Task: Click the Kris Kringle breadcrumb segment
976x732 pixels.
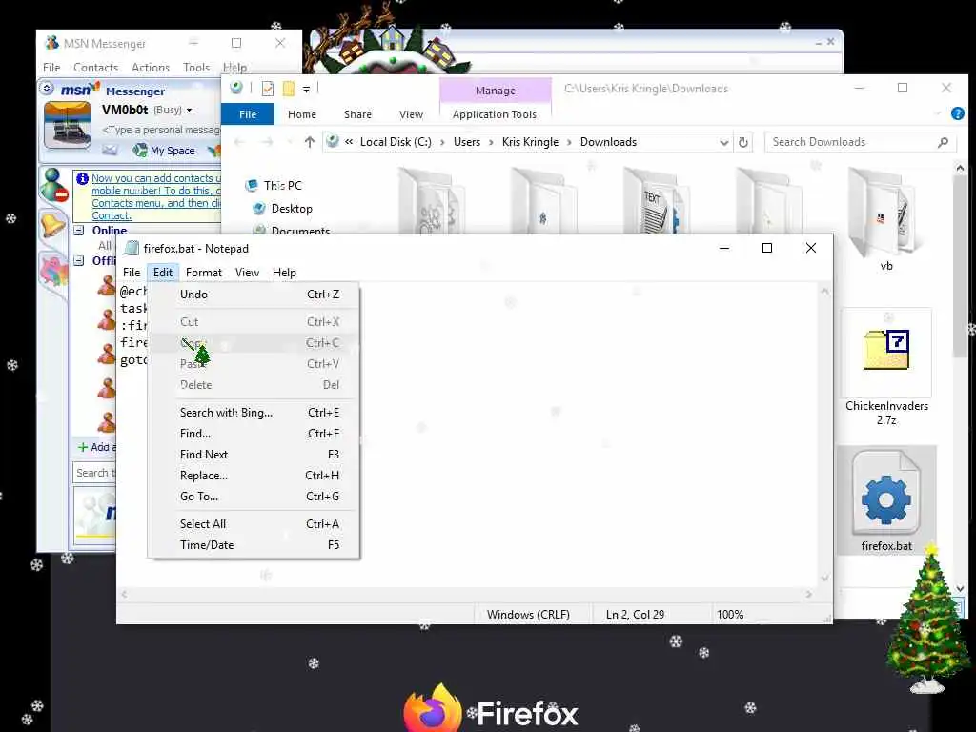Action: click(530, 142)
